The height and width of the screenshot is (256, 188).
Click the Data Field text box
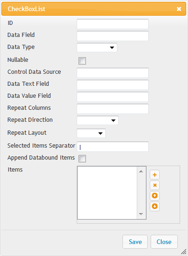pyautogui.click(x=113, y=36)
